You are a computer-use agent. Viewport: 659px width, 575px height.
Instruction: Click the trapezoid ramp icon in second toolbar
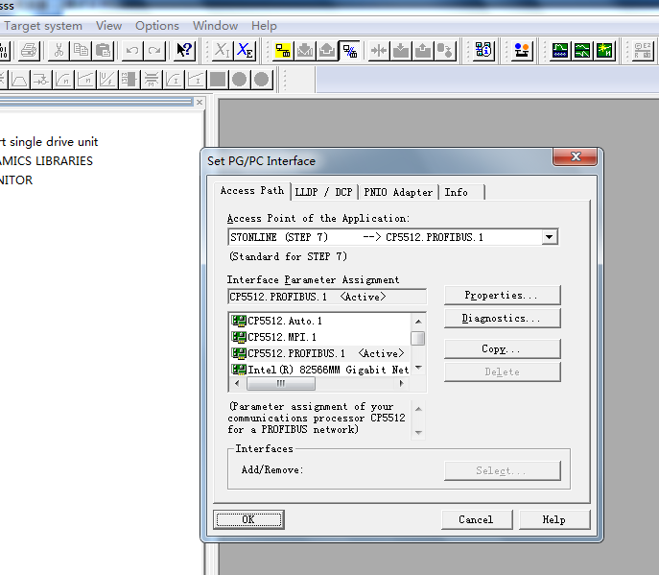coord(19,79)
